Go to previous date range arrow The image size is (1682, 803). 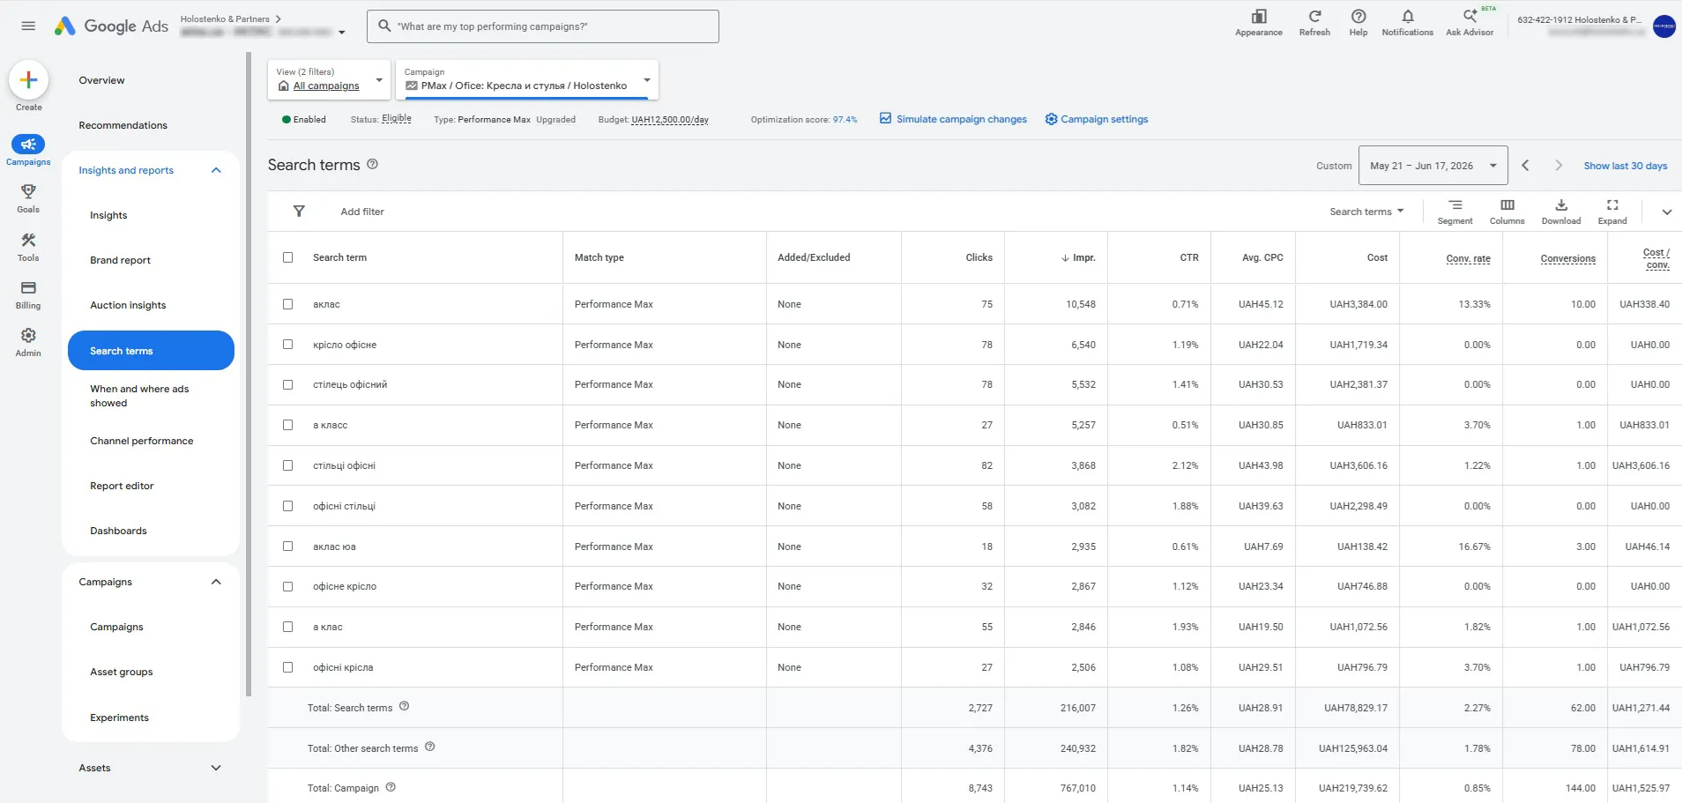(1525, 166)
